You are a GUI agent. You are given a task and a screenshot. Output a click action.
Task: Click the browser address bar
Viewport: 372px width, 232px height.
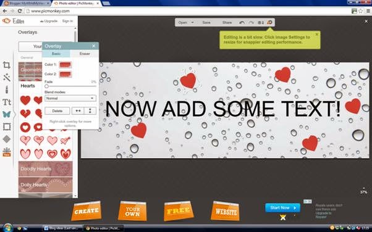click(187, 11)
